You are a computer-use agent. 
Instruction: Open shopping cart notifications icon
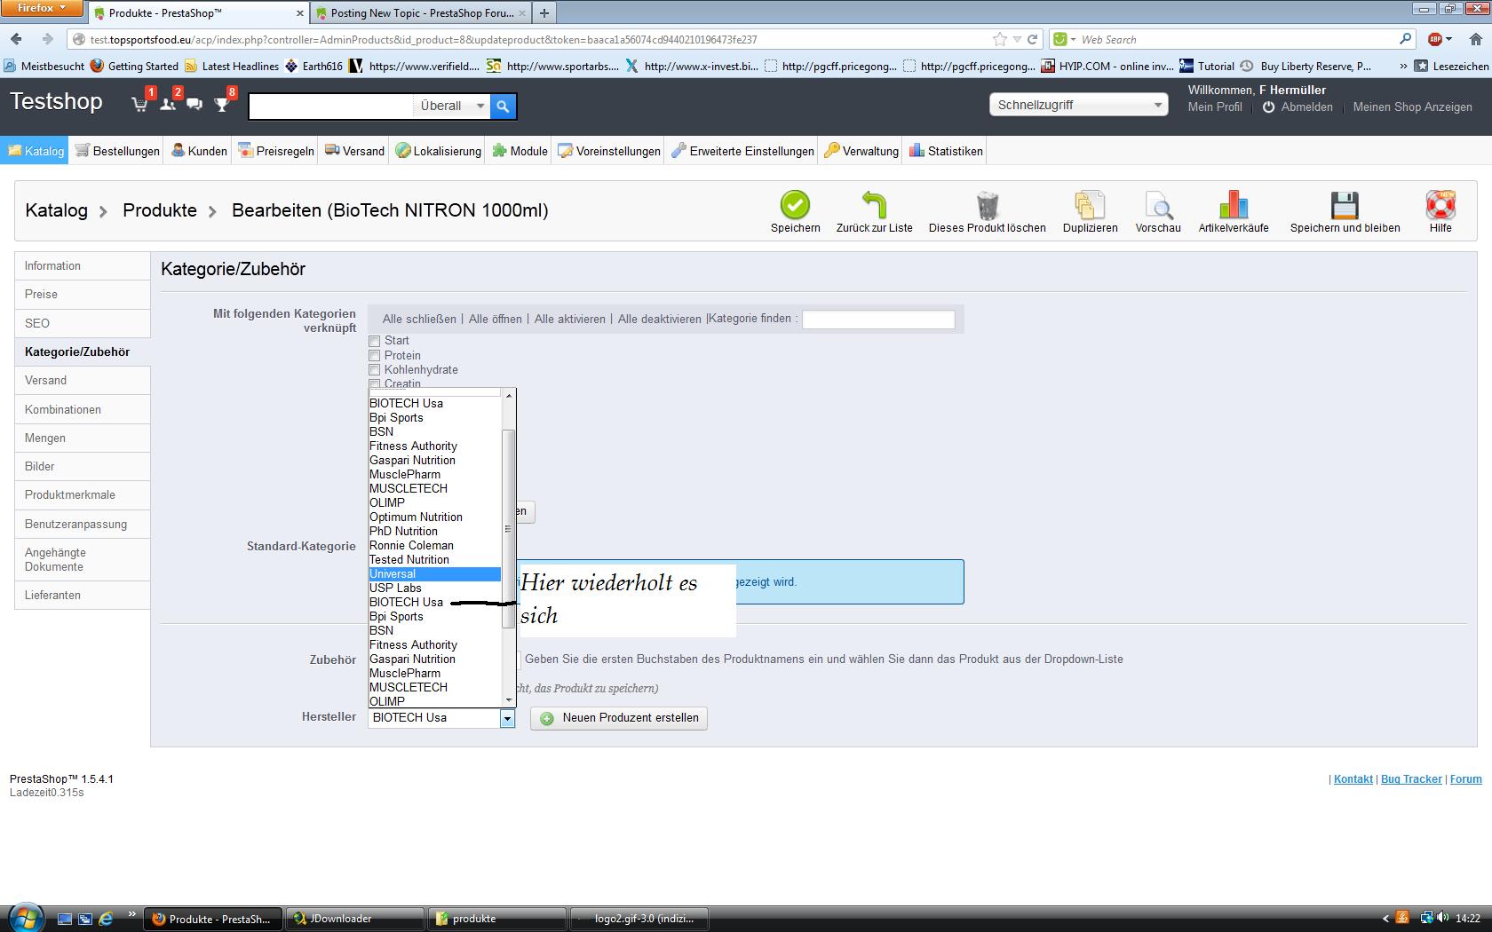[x=140, y=104]
